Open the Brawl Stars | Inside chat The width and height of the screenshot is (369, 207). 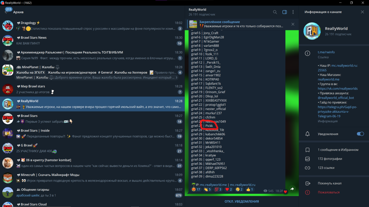92,133
